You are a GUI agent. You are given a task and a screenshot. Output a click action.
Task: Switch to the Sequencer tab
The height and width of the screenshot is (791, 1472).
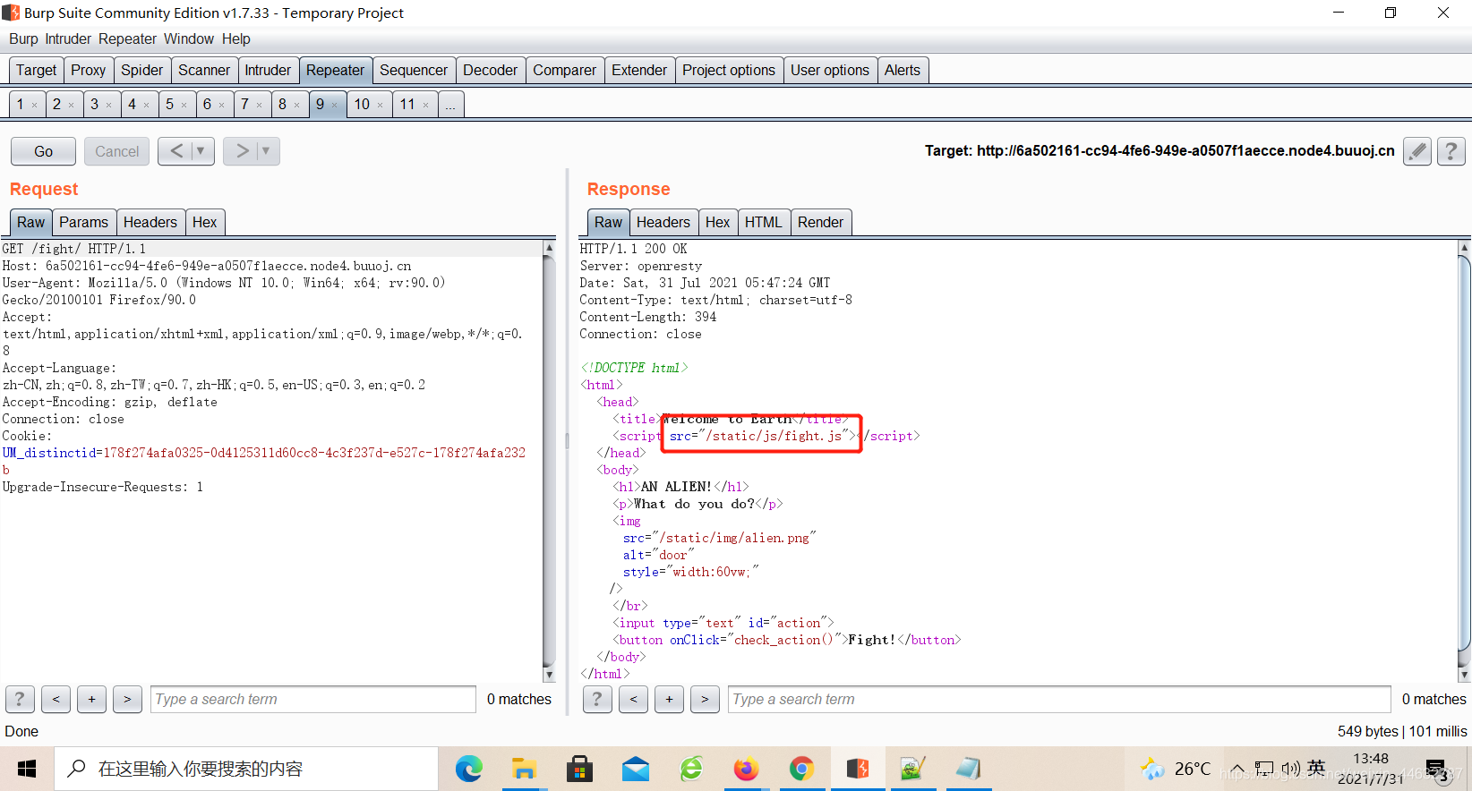tap(414, 70)
